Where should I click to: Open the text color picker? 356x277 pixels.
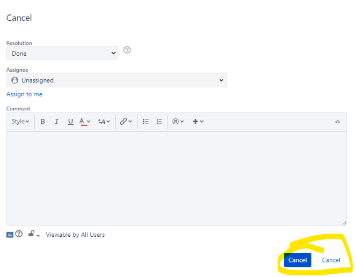(x=85, y=122)
